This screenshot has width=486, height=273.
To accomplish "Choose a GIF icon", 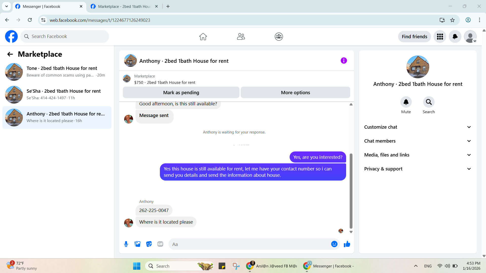I will [160, 244].
